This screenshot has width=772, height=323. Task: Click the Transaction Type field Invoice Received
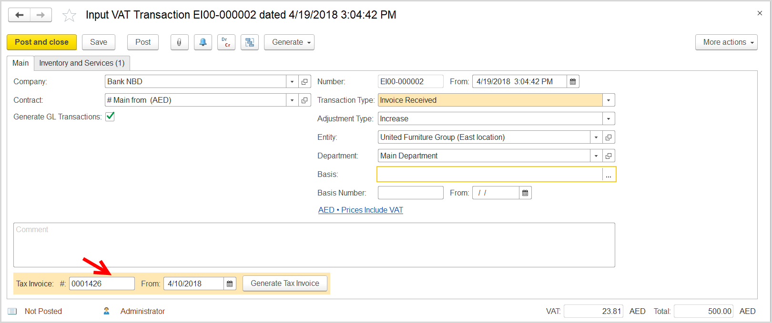coord(490,100)
